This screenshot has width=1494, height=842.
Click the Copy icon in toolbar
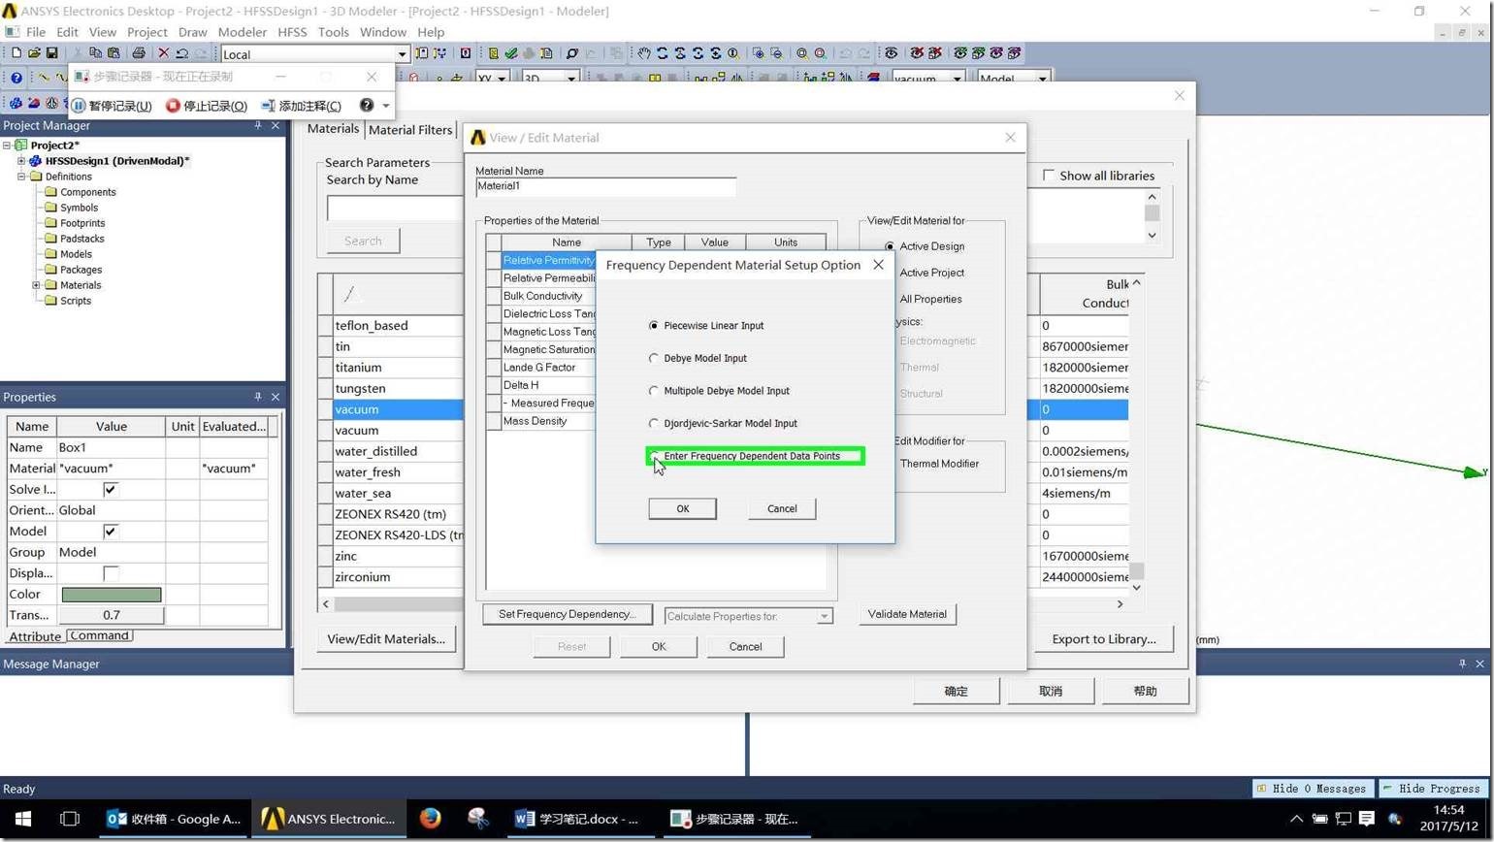click(x=95, y=53)
